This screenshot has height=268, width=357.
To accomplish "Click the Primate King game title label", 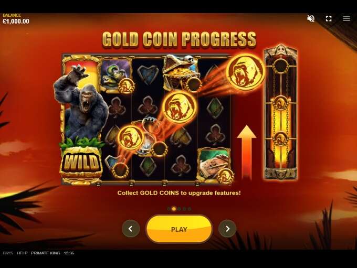I will coord(46,253).
